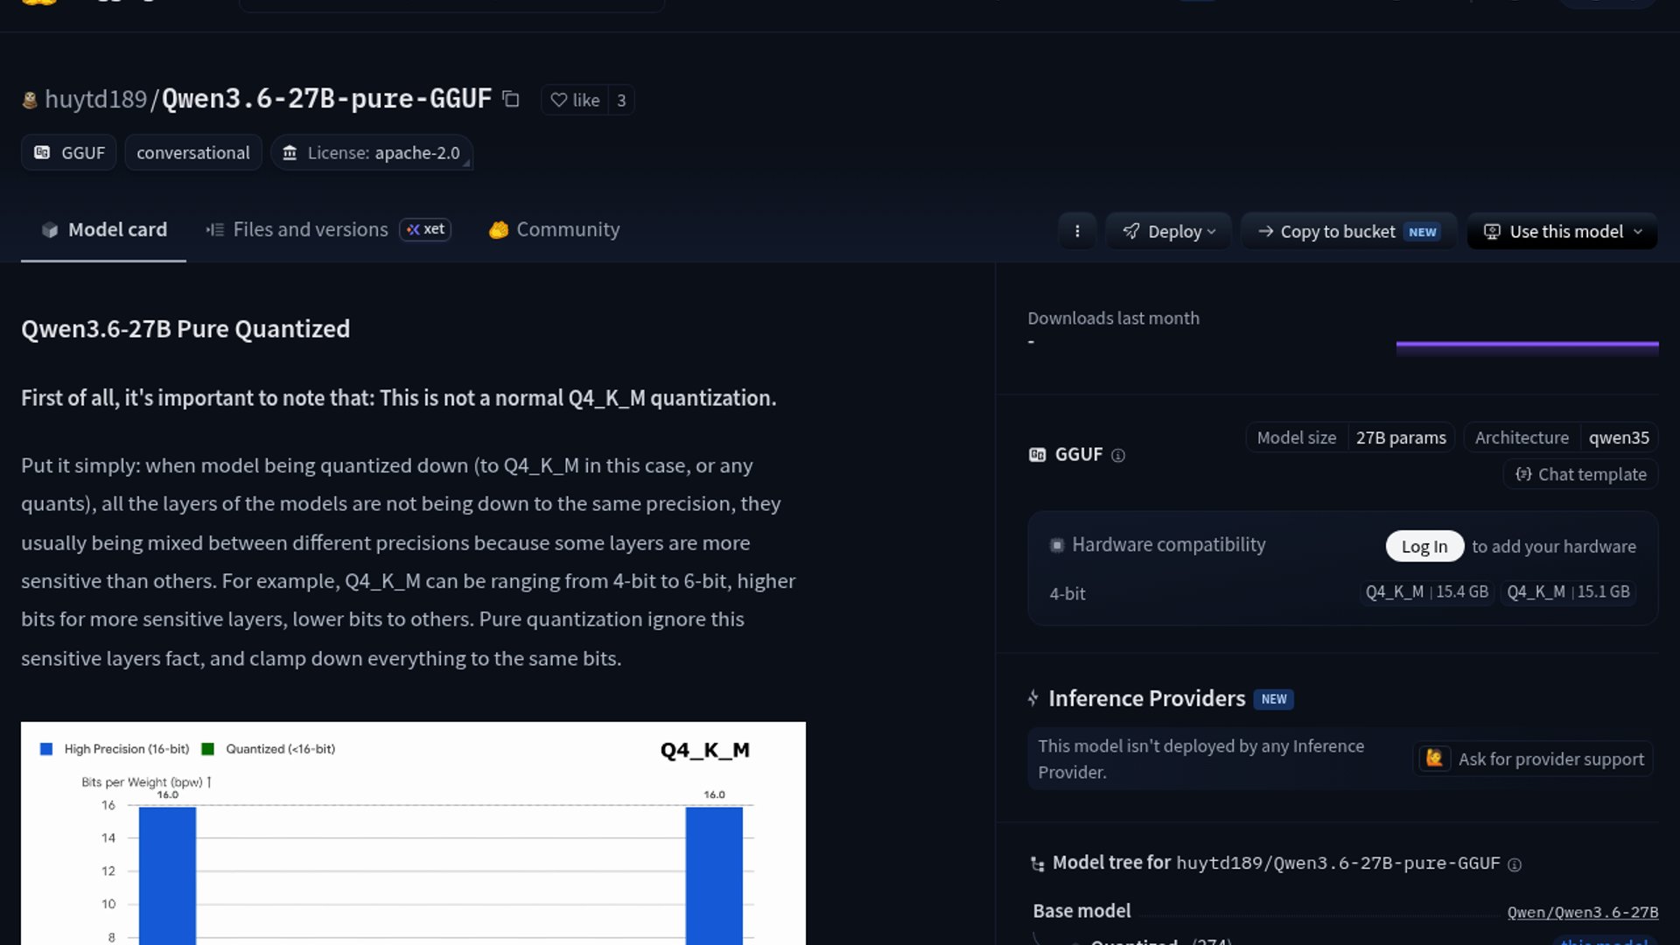Viewport: 1680px width, 945px height.
Task: Open the huytd189 profile link
Action: click(x=96, y=100)
